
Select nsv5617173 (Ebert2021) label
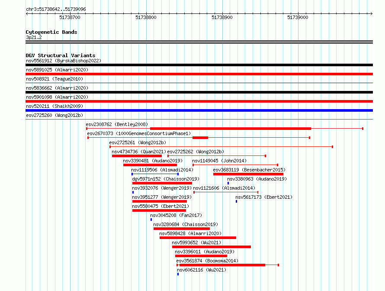264,197
